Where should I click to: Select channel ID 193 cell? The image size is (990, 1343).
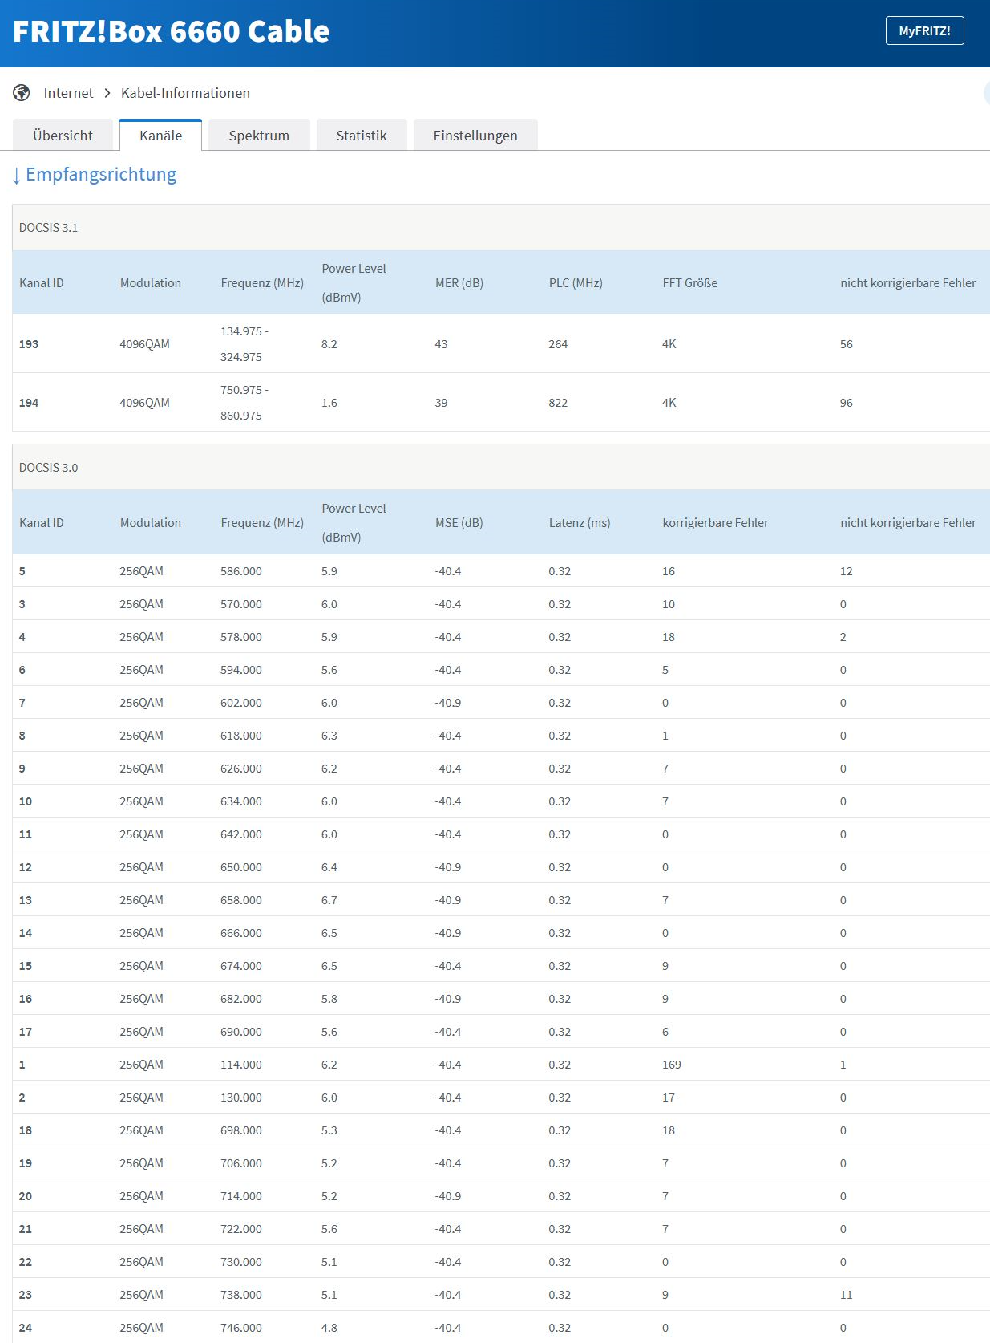(x=29, y=344)
